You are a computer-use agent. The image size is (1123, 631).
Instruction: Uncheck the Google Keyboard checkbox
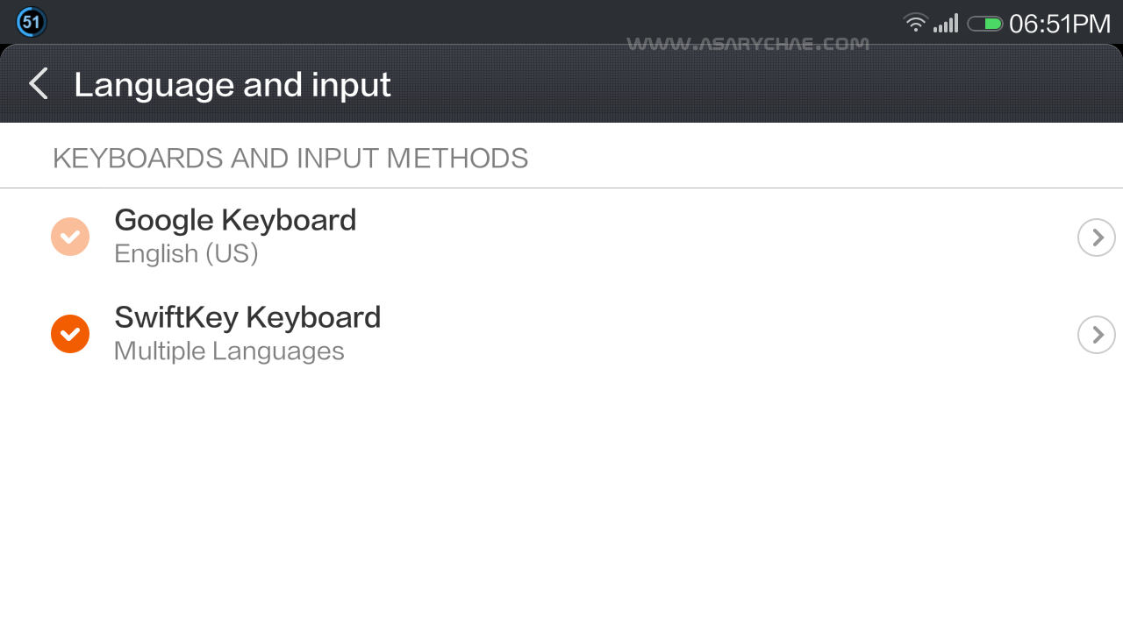(70, 237)
